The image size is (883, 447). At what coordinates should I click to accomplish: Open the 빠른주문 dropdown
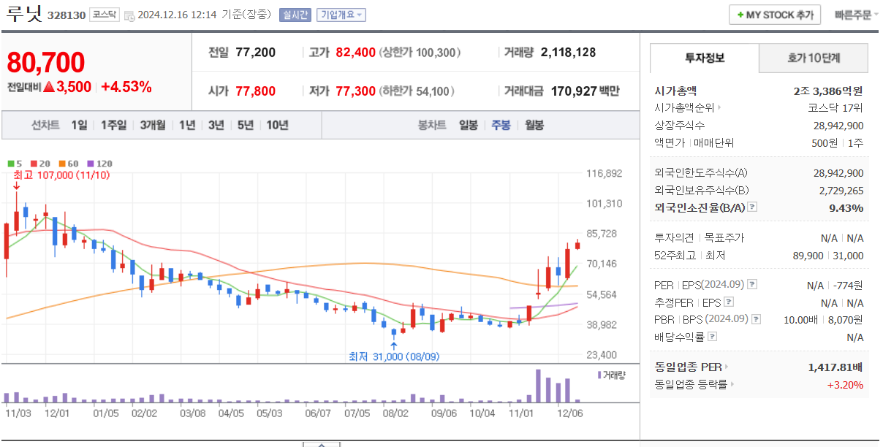tap(857, 15)
